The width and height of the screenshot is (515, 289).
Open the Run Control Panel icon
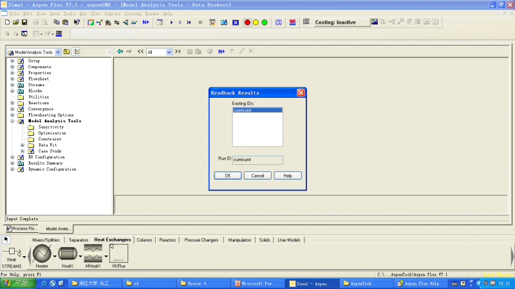tap(160, 23)
